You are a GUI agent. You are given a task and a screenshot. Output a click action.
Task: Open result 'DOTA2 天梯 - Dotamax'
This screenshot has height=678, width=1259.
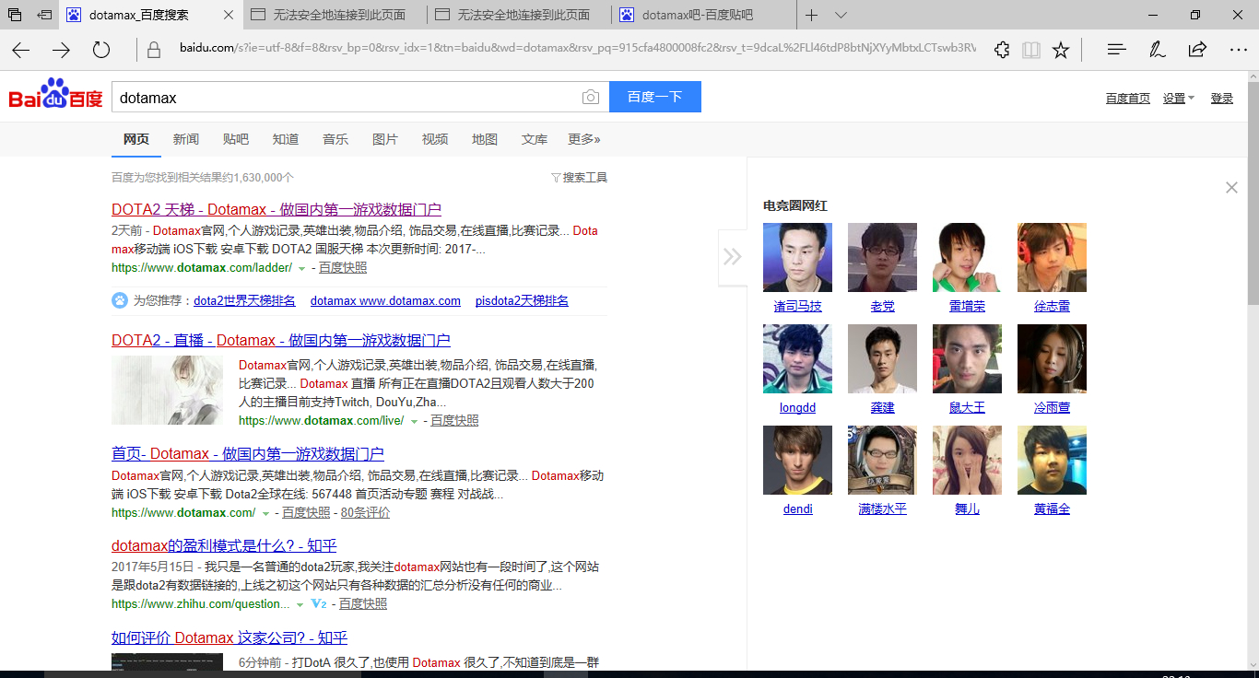(277, 210)
